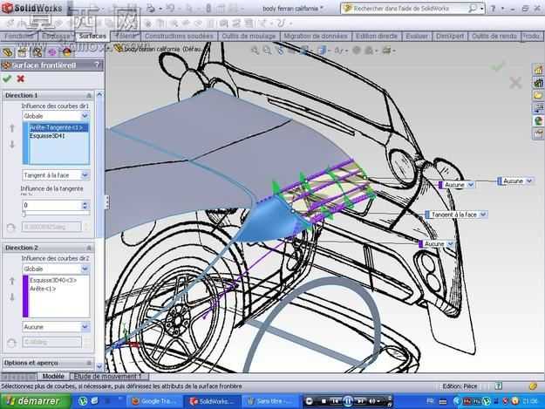
Task: Accept the Surface frontière with green checkmark
Action: tap(7, 78)
